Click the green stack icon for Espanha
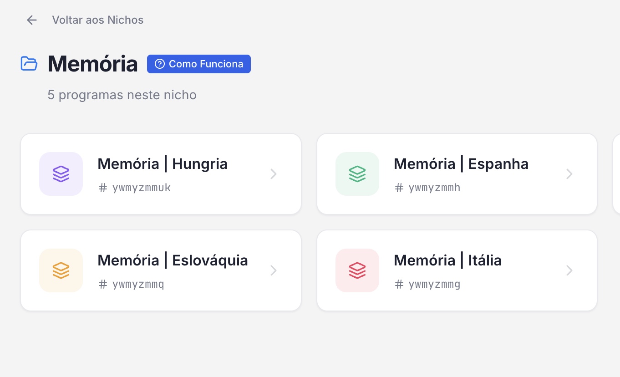This screenshot has height=377, width=620. pos(357,174)
